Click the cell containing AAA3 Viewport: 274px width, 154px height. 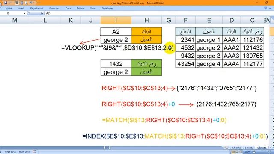click(232, 56)
